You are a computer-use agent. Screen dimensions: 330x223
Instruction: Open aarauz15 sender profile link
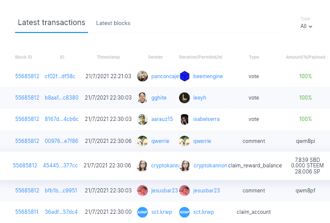coord(162,119)
